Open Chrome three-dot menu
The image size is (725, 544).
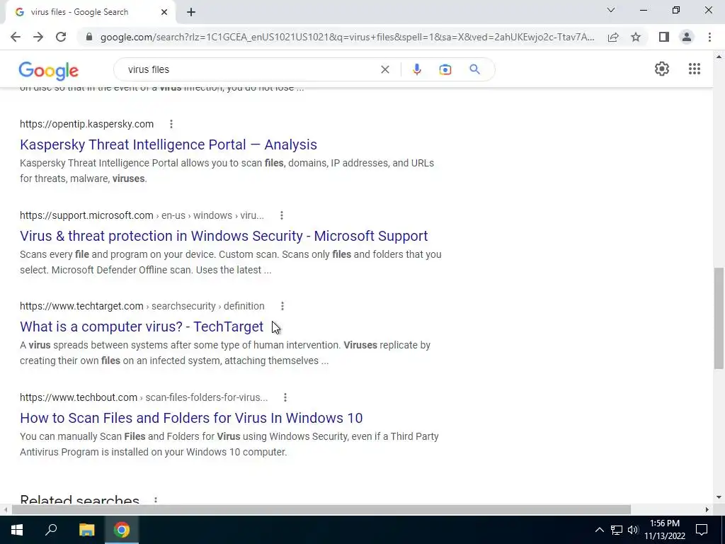click(709, 37)
